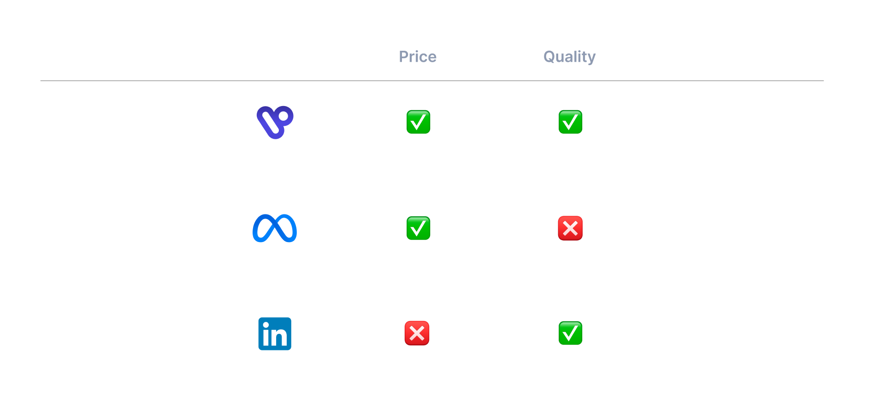Click the Meta row's Price check
Image resolution: width=885 pixels, height=403 pixels.
coord(418,228)
